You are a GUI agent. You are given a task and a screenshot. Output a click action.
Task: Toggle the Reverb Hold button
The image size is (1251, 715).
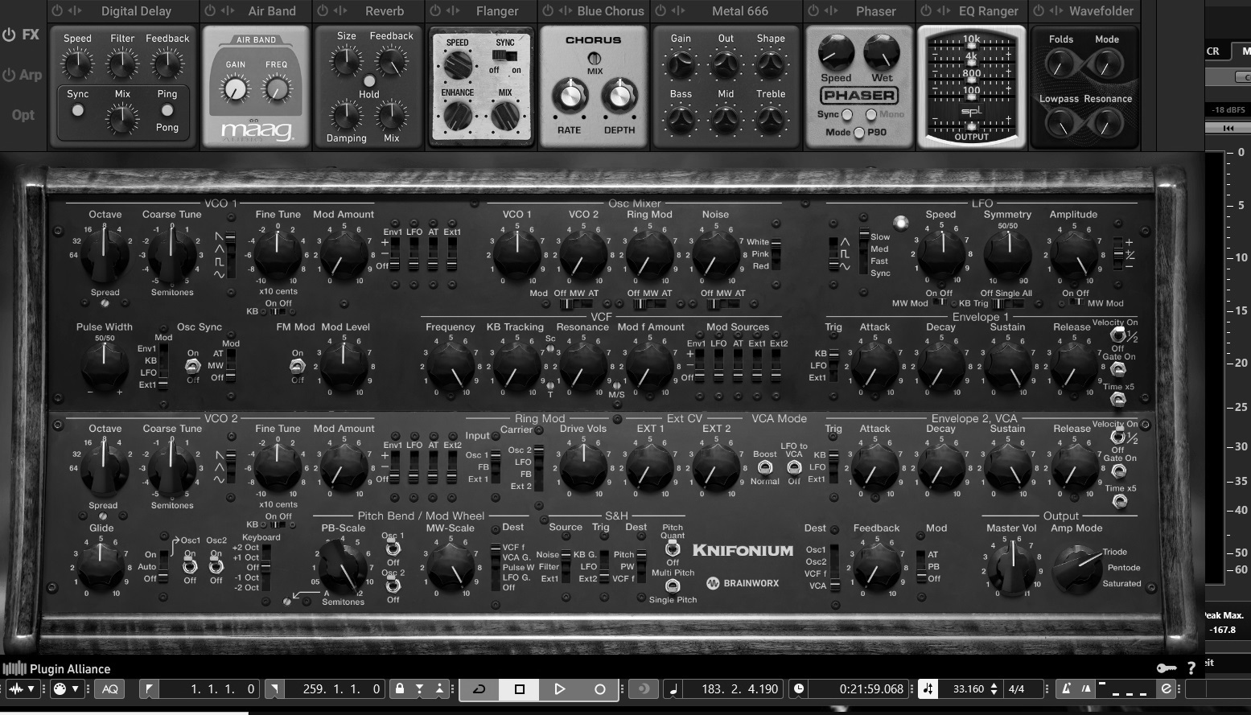tap(369, 81)
